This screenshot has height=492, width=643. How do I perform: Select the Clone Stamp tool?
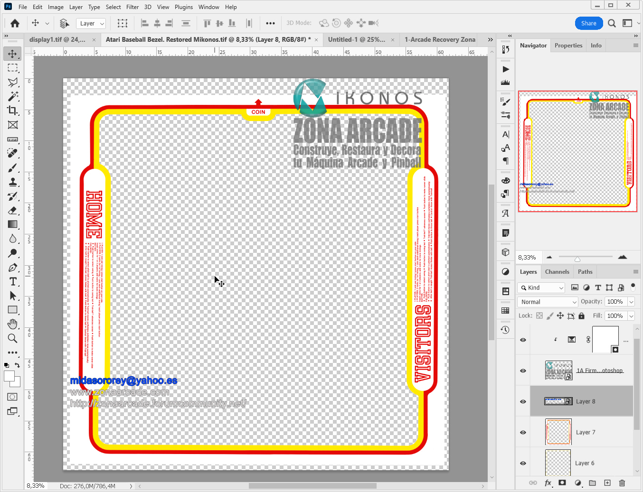pyautogui.click(x=13, y=182)
